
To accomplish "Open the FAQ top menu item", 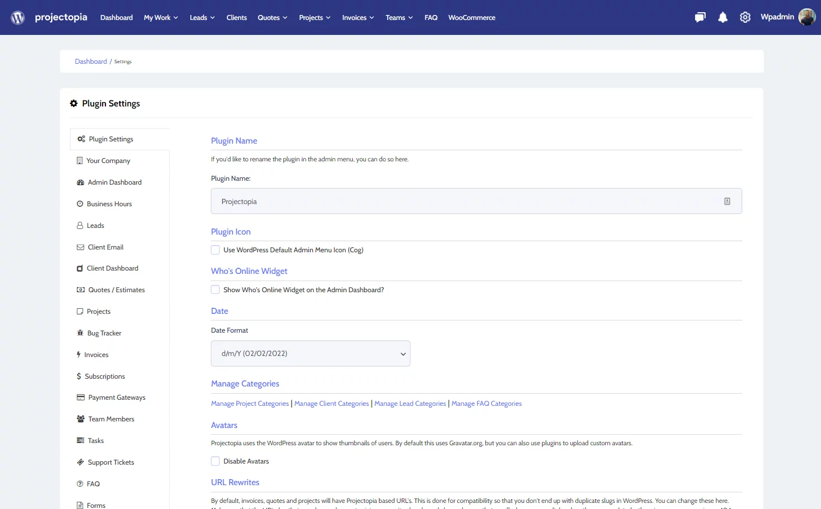I will point(431,18).
